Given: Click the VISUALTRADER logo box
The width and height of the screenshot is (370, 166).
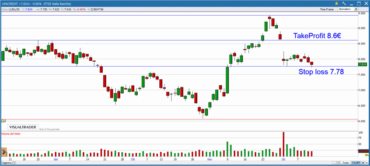Looking at the screenshot, I should coord(23,127).
